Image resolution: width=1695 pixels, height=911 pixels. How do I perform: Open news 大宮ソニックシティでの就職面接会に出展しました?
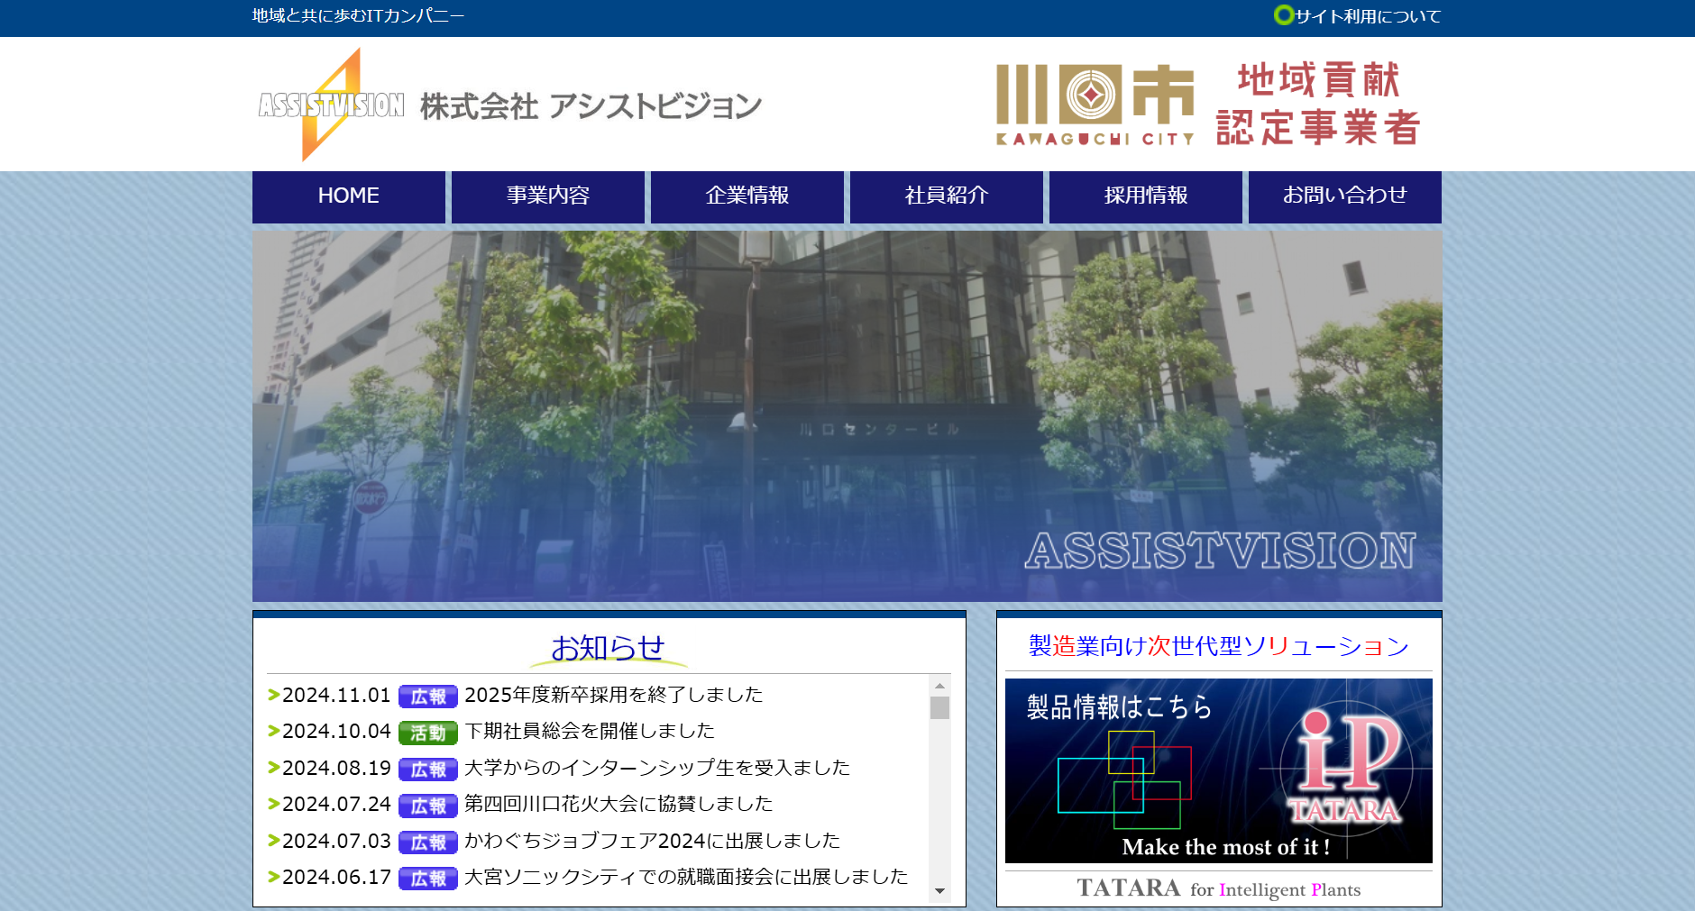pyautogui.click(x=686, y=877)
